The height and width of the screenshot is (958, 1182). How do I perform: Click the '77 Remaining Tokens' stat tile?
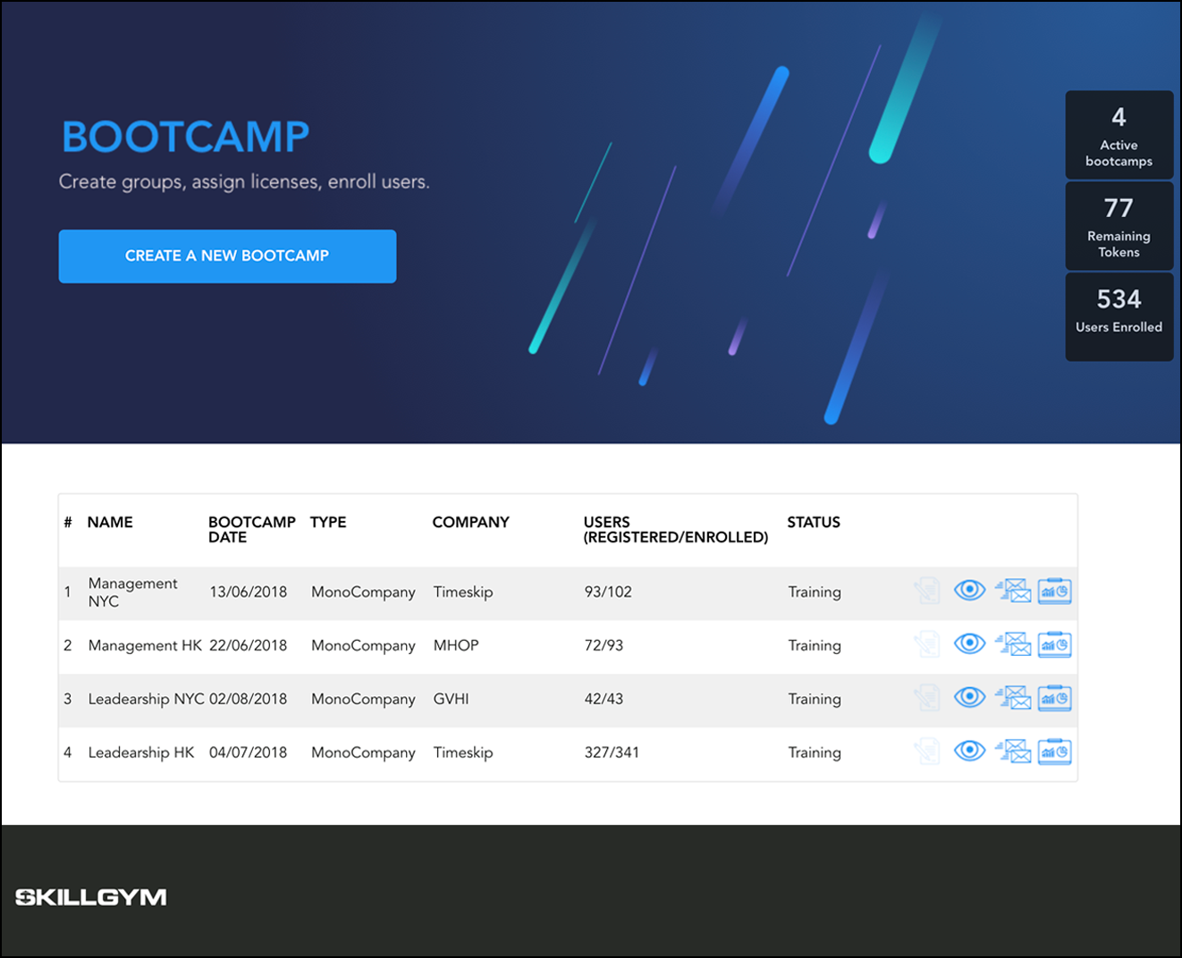pos(1119,226)
